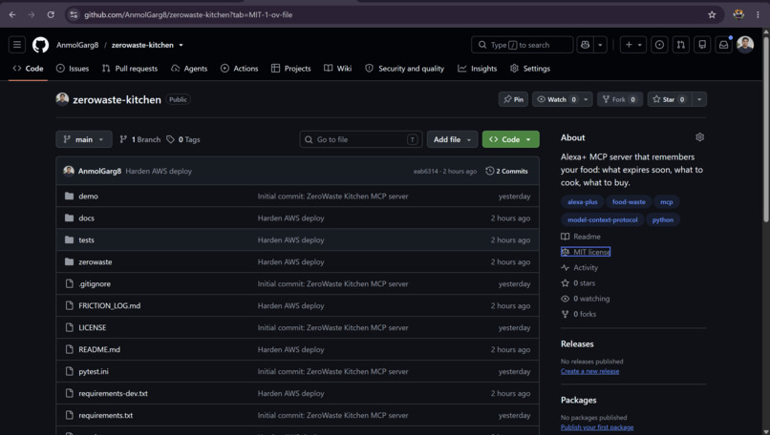
Task: Open the AnmolGarg8 owner link in breadcrumb
Action: (x=77, y=45)
